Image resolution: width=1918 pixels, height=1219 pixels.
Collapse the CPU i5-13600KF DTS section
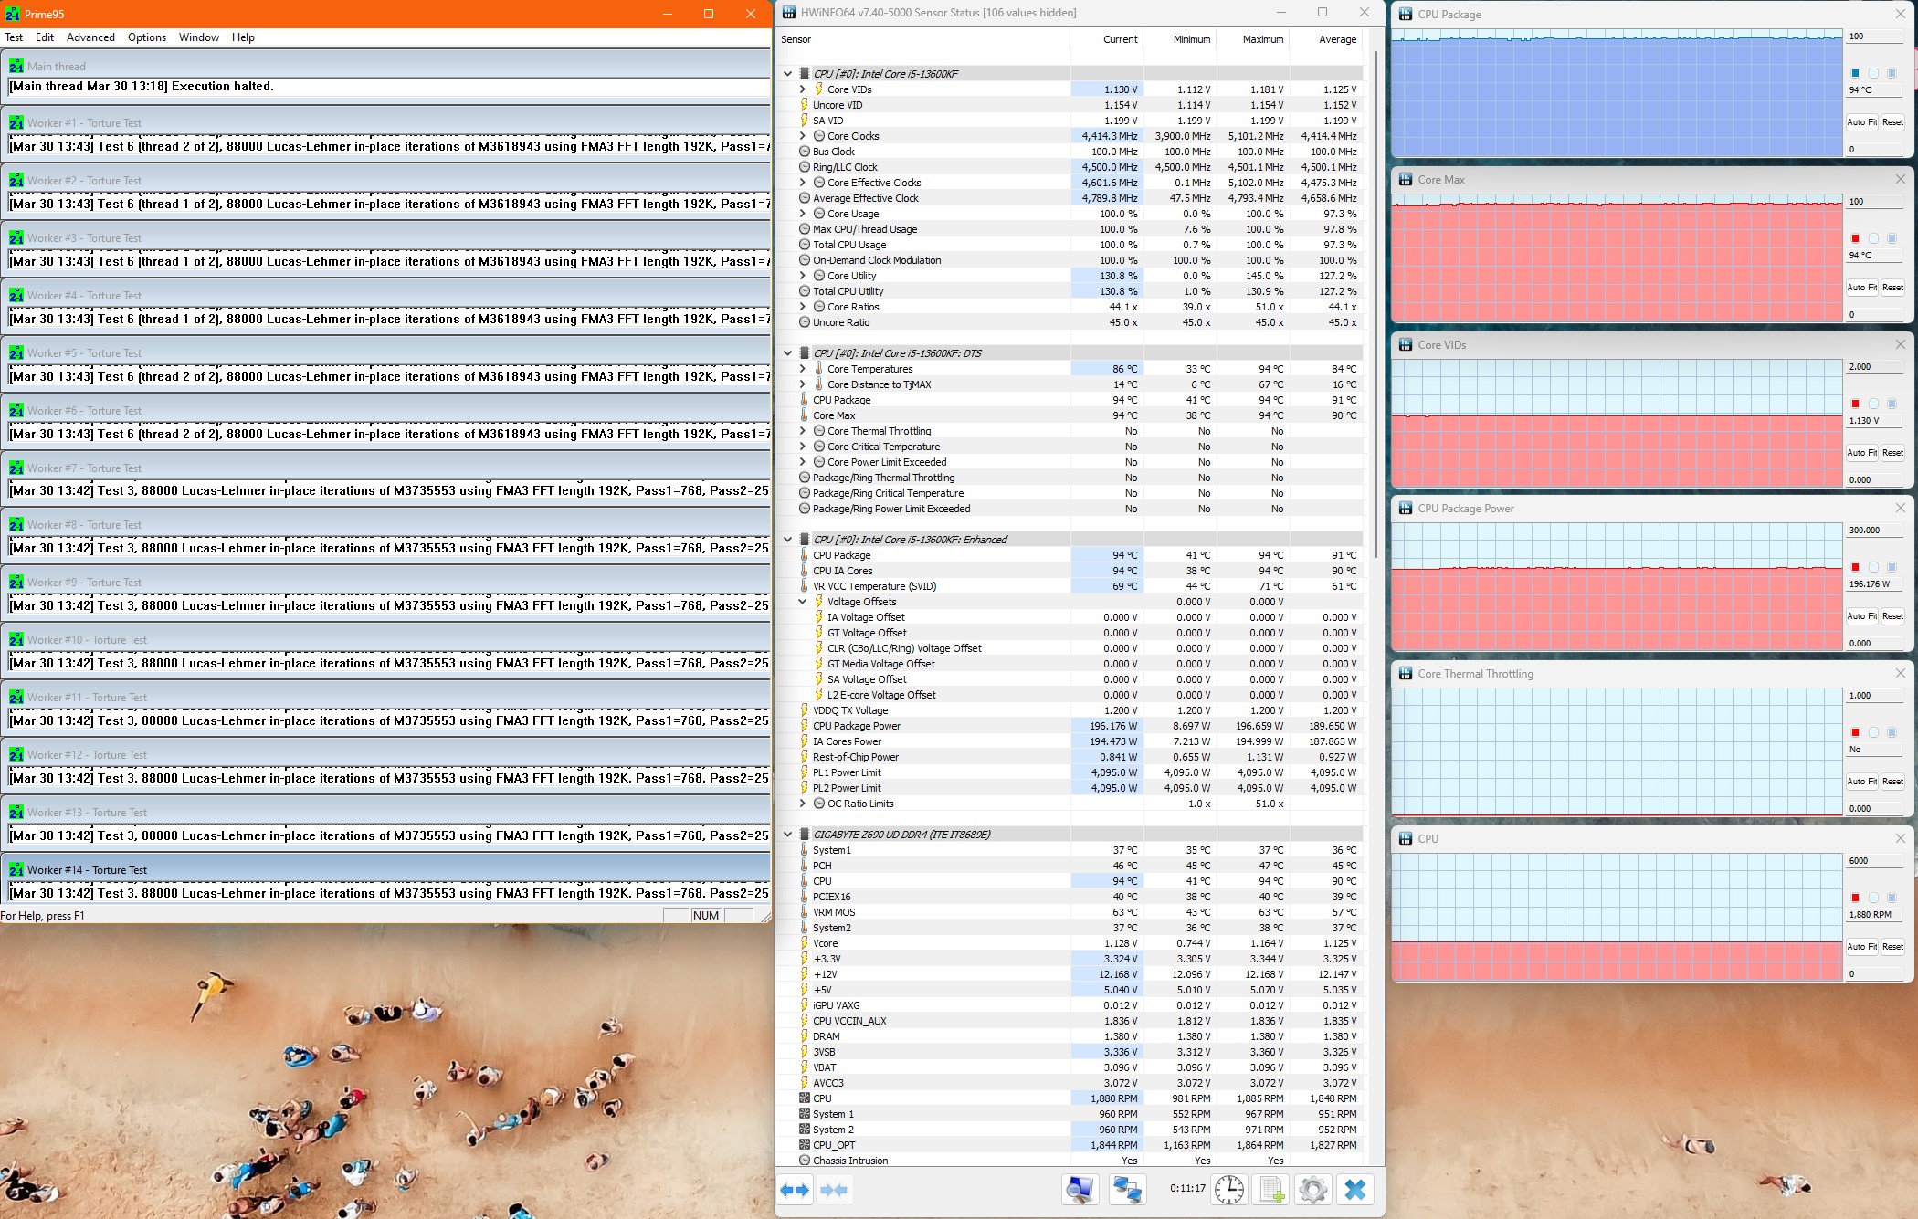point(787,353)
